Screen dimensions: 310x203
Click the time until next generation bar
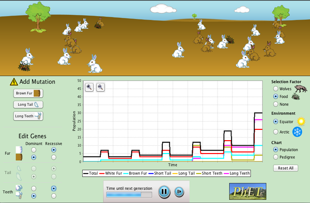coord(129,195)
